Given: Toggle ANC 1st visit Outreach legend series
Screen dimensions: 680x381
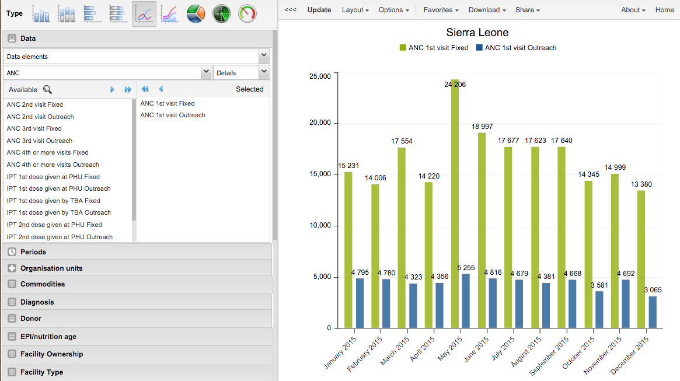Looking at the screenshot, I should [x=516, y=48].
